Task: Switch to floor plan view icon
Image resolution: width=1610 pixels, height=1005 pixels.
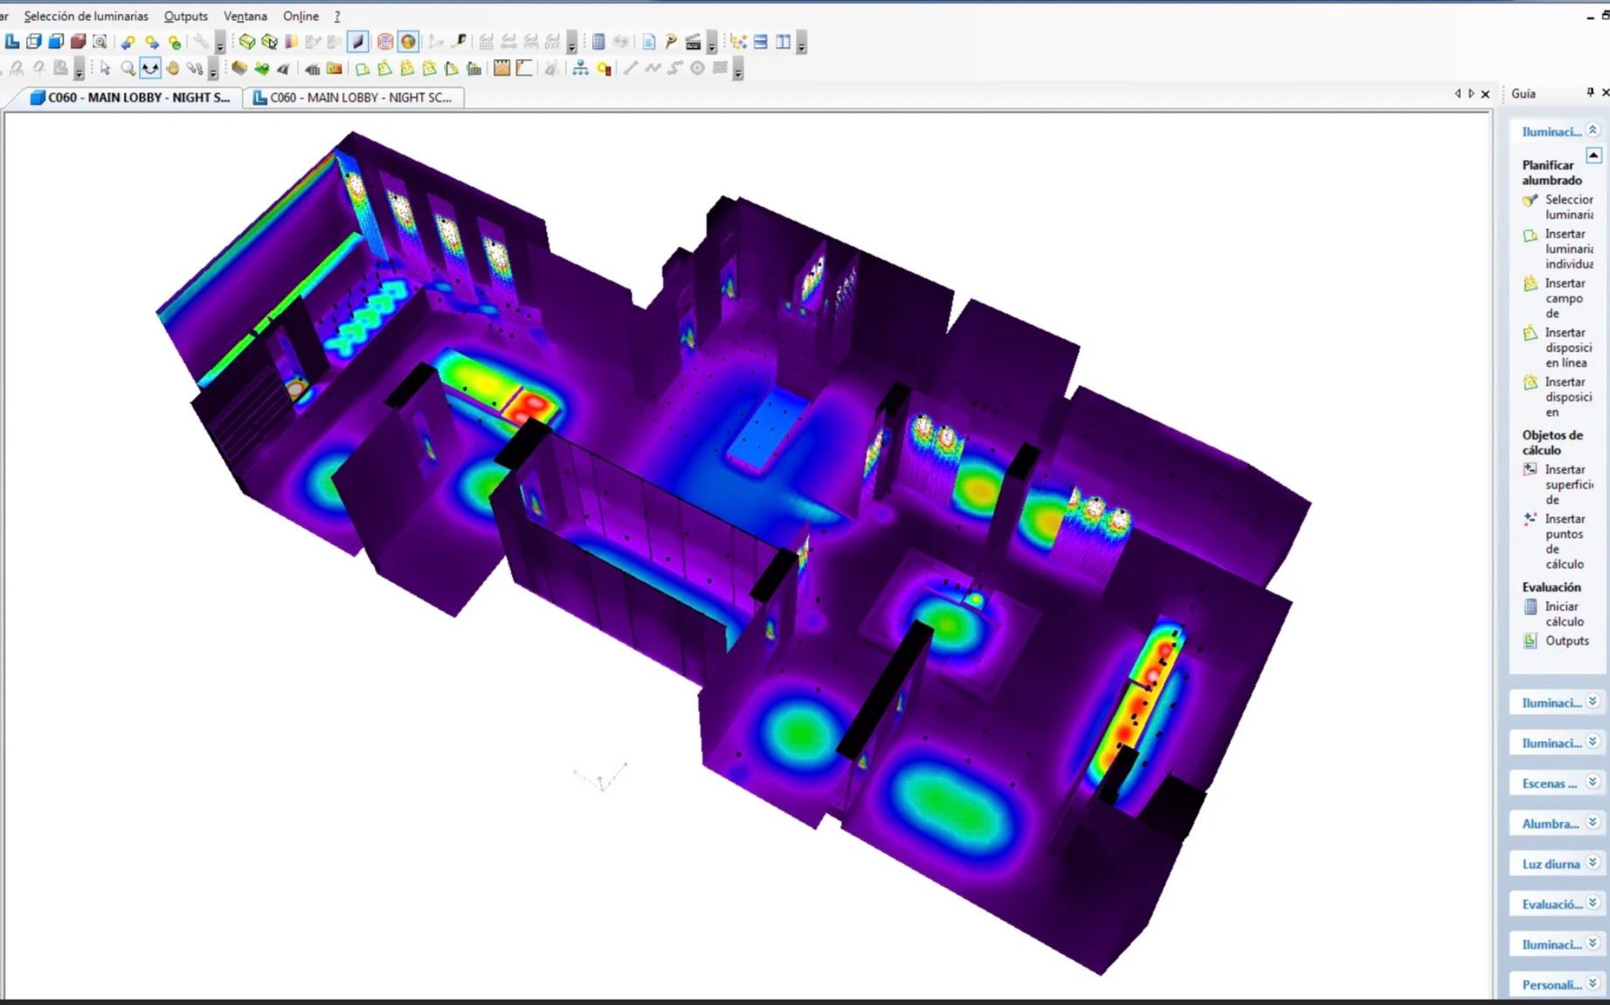Action: [x=12, y=41]
